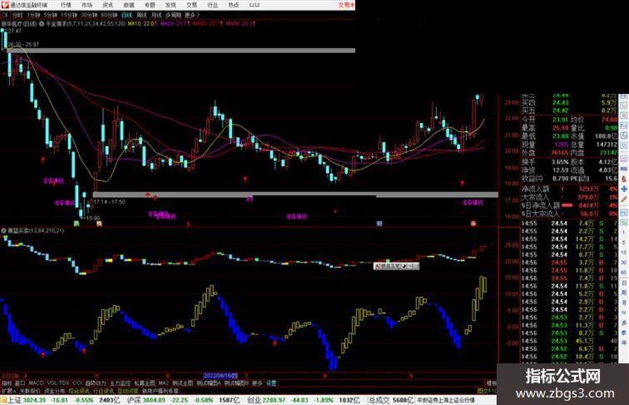This screenshot has width=629, height=405.
Task: Click the 窗口 button in bottom bar
Action: click(20, 383)
